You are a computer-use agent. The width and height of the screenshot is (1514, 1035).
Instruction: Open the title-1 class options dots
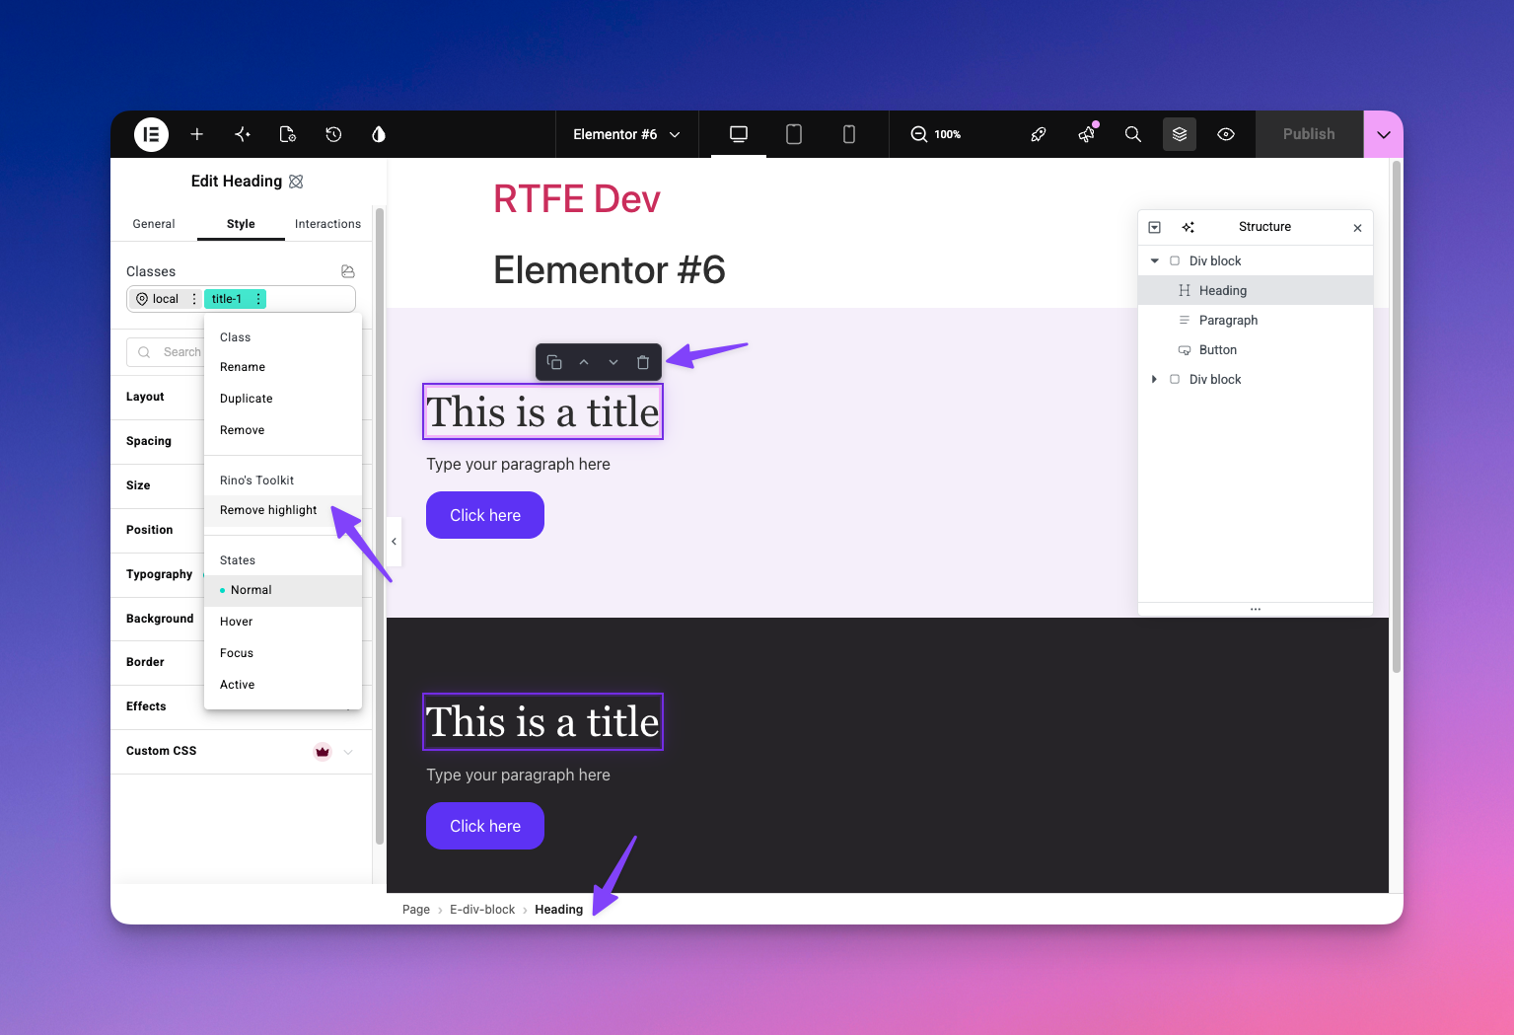coord(258,299)
